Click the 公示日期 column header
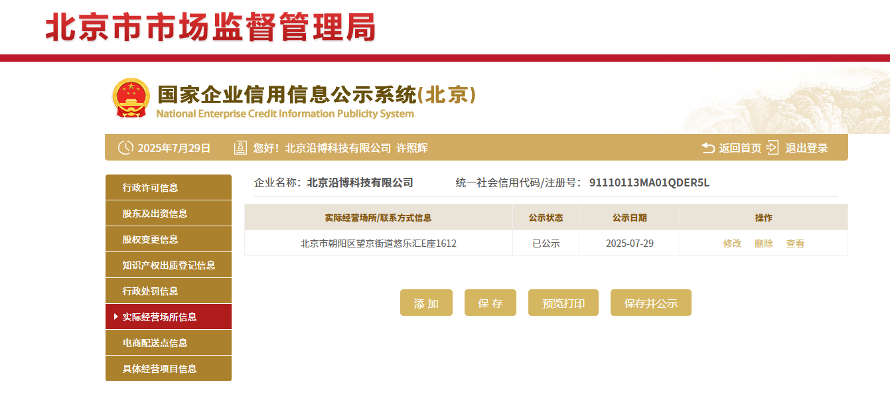Screen dimensions: 890x416 [629, 218]
